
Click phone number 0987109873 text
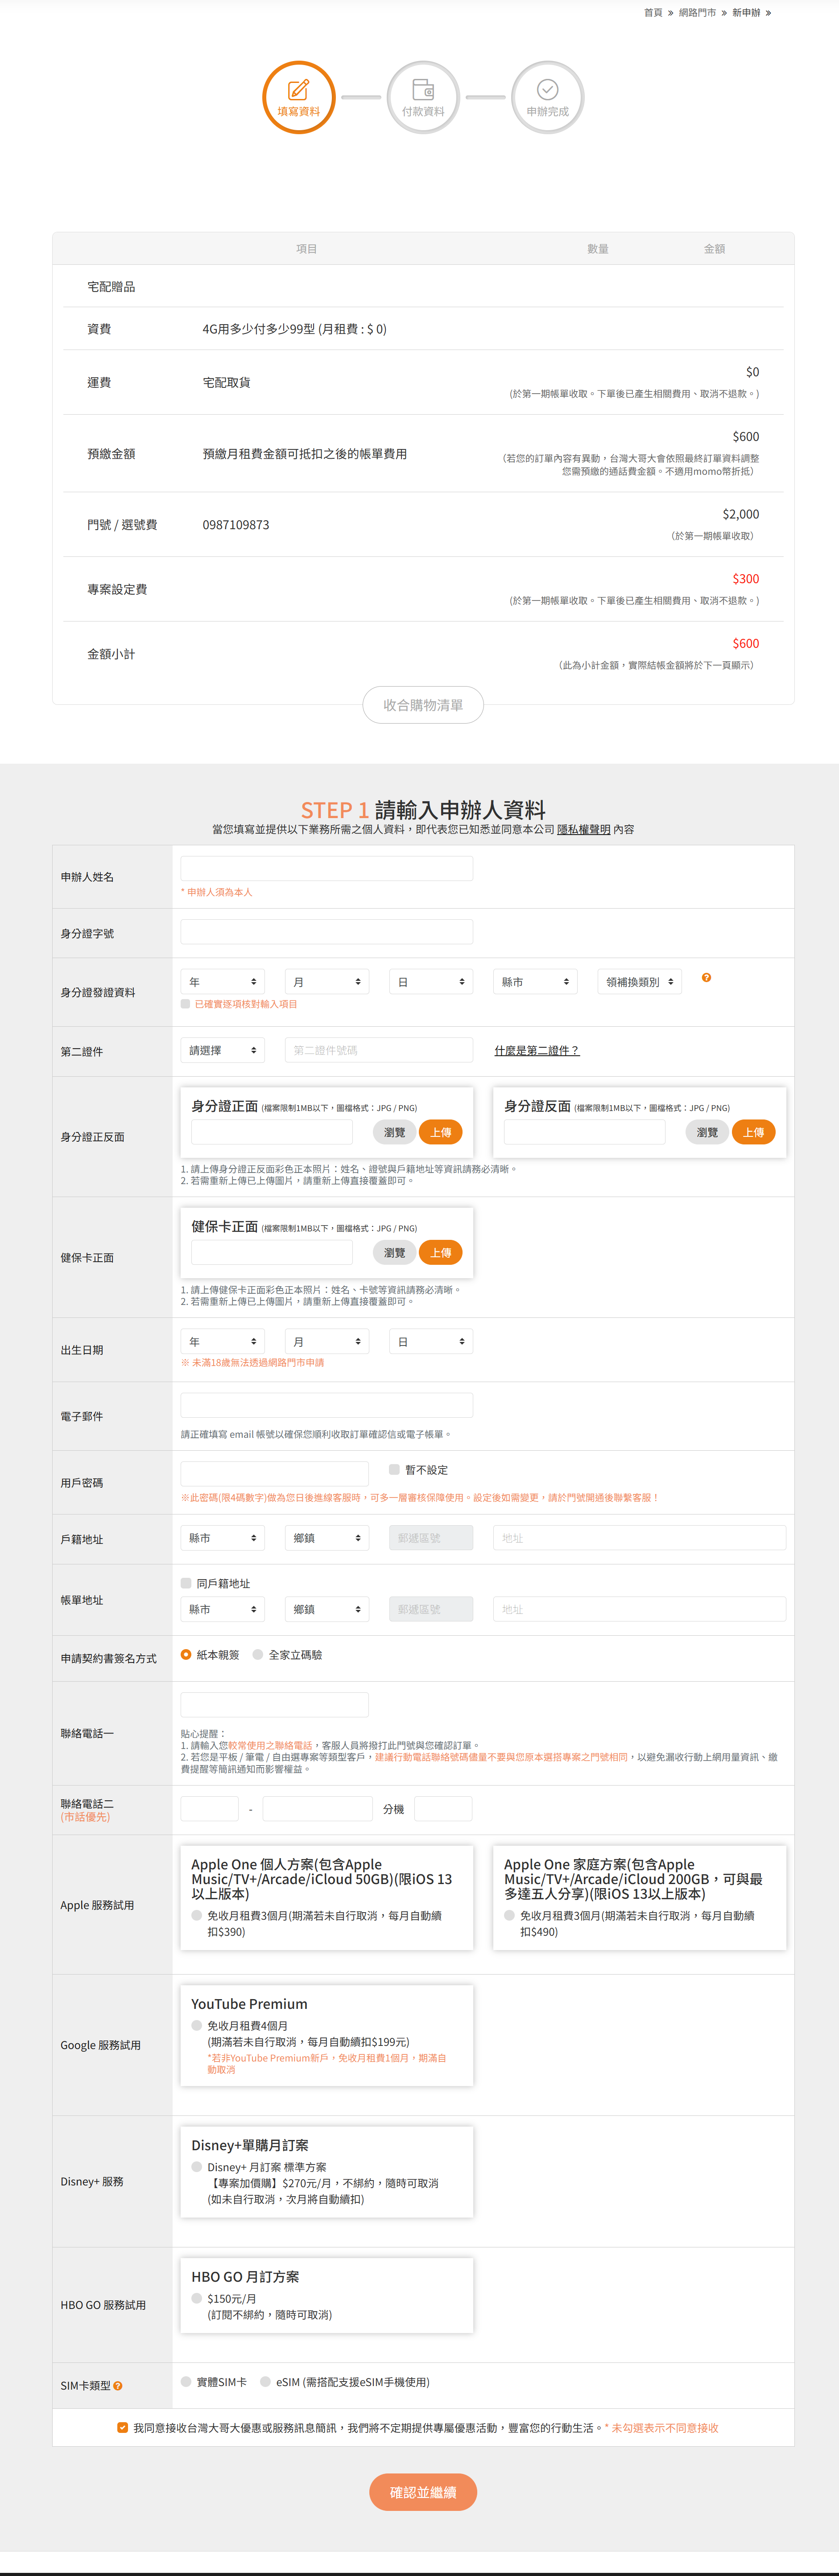tap(236, 525)
